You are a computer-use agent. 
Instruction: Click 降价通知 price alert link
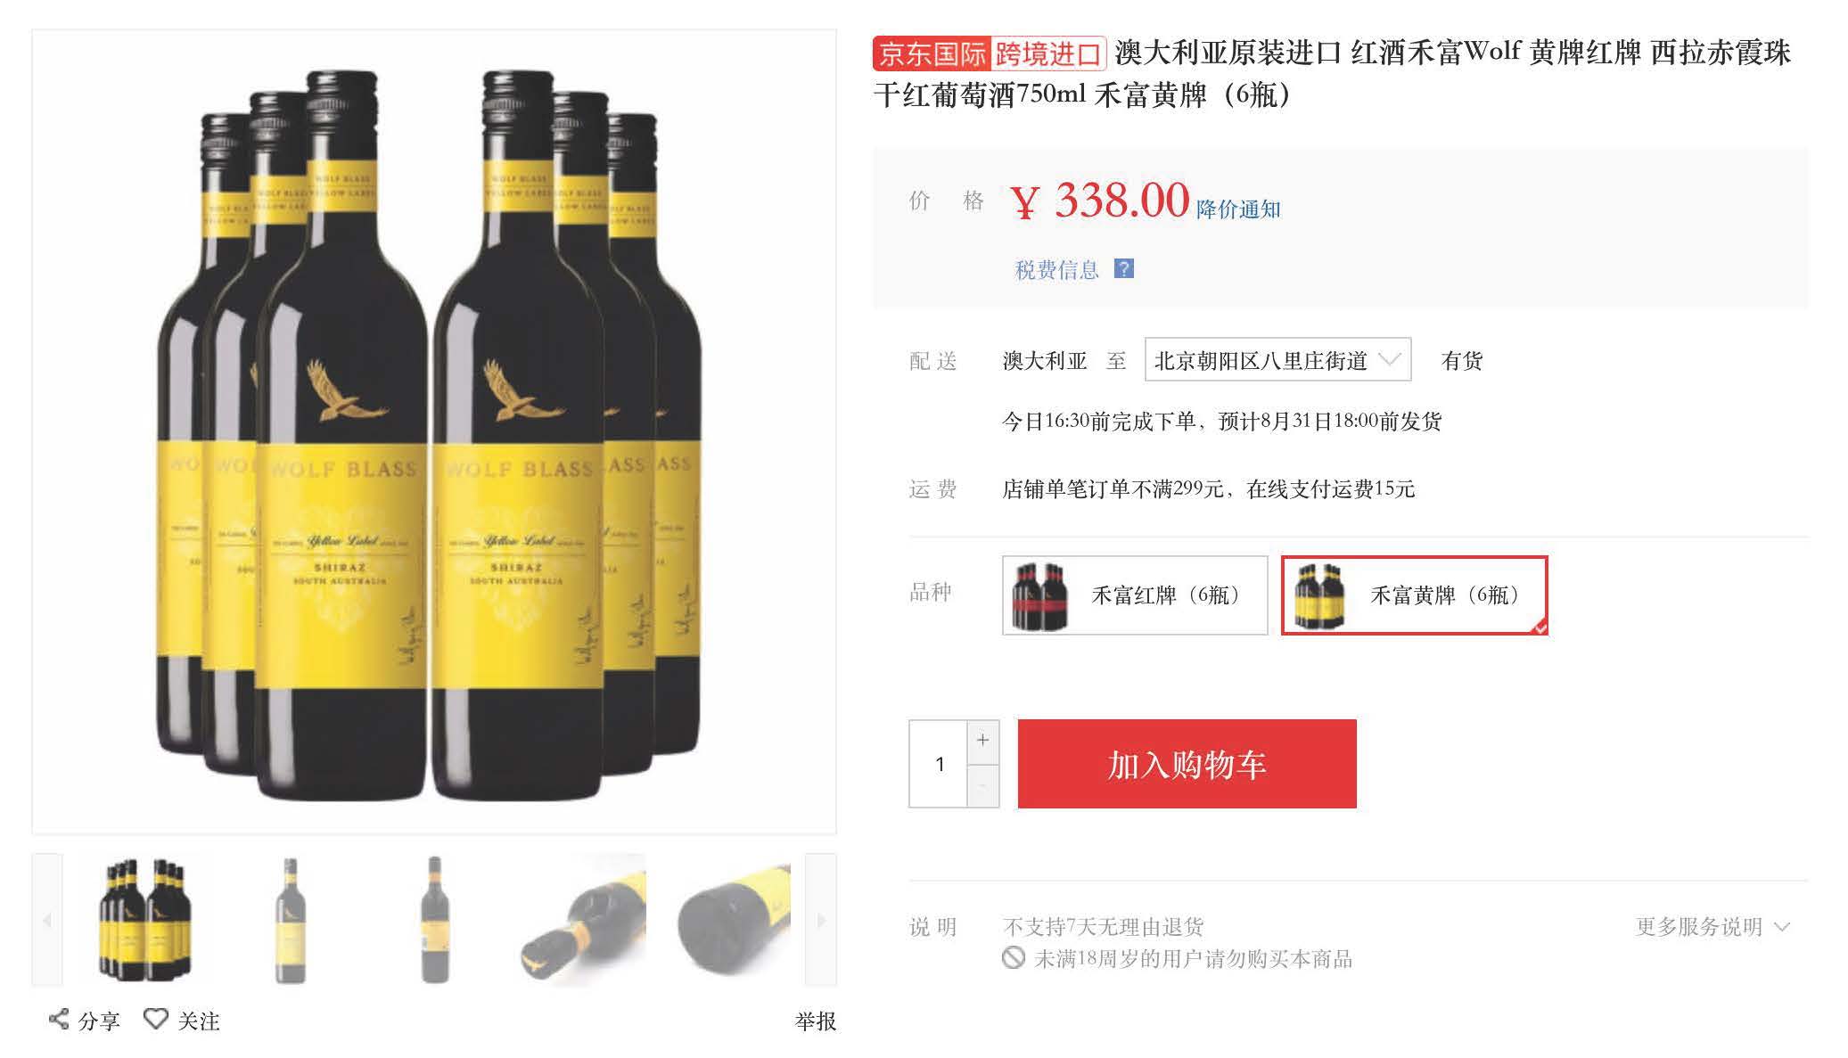[1238, 209]
